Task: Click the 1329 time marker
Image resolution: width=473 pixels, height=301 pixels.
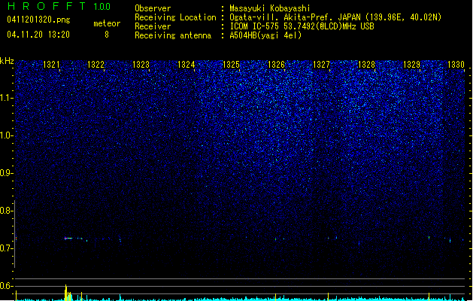Action: [411, 65]
